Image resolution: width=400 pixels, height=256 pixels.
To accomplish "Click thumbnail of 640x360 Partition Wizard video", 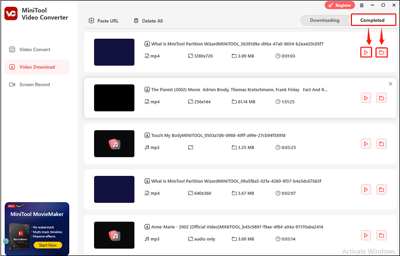I will [114, 189].
